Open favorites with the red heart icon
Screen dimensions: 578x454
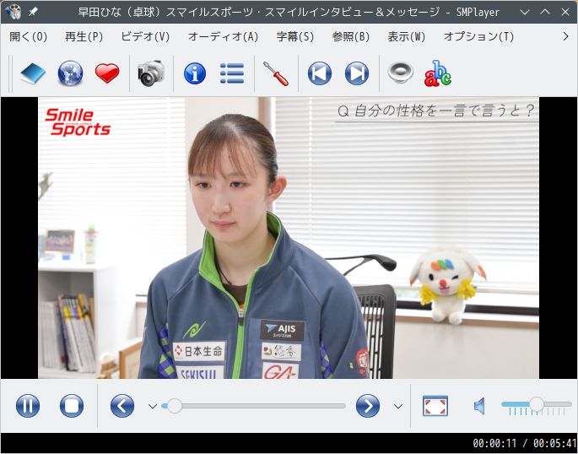pos(107,73)
